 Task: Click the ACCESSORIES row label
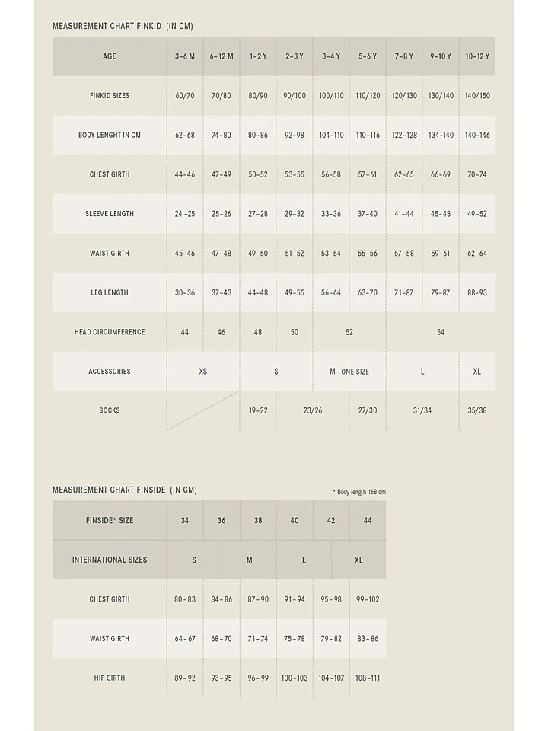tap(110, 372)
